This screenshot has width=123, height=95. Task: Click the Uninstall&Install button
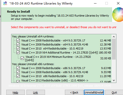click(x=94, y=92)
